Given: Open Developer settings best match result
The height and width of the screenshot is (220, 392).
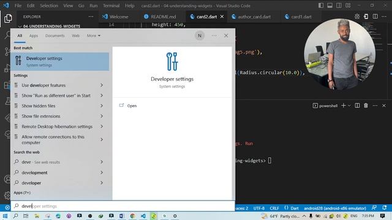Looking at the screenshot, I should [x=60, y=61].
